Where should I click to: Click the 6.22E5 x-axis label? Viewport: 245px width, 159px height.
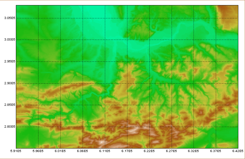point(149,151)
